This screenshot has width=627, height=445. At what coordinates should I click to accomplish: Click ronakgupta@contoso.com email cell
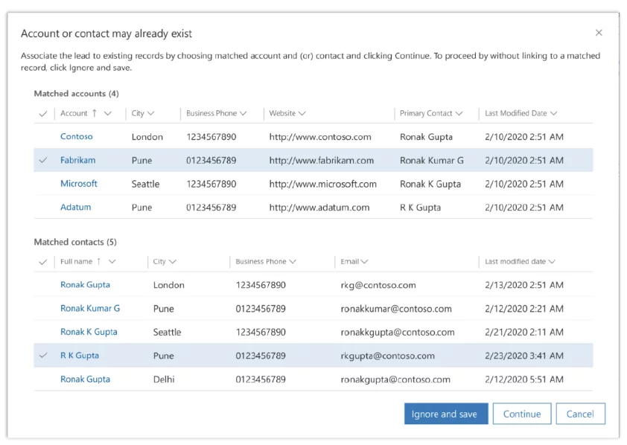click(x=395, y=380)
